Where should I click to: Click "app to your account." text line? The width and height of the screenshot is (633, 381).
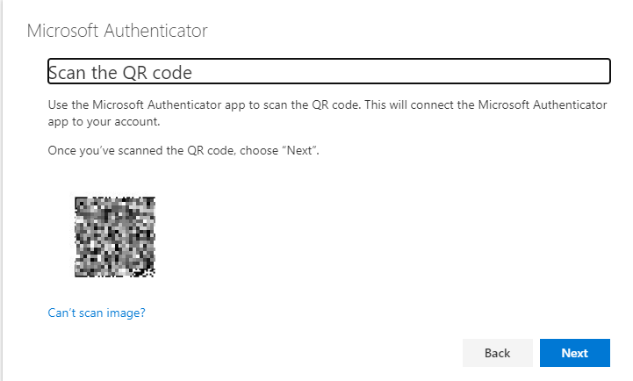(x=104, y=122)
